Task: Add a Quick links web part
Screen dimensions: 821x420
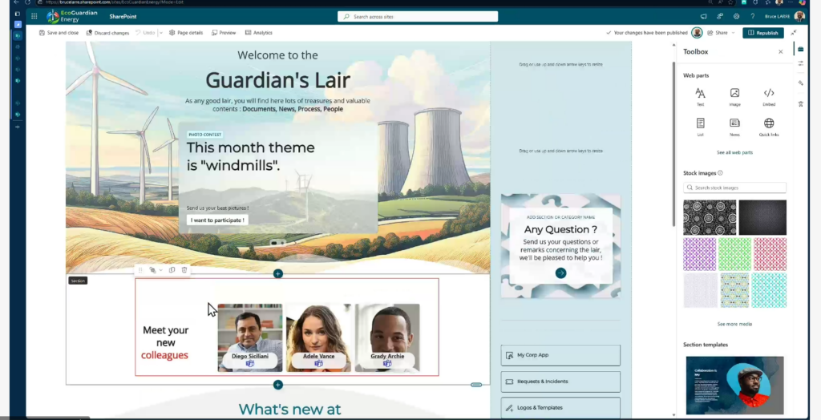Action: tap(769, 127)
